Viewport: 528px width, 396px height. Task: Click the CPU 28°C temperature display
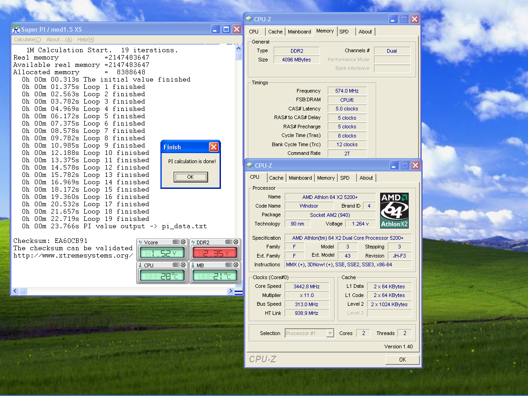(x=162, y=276)
